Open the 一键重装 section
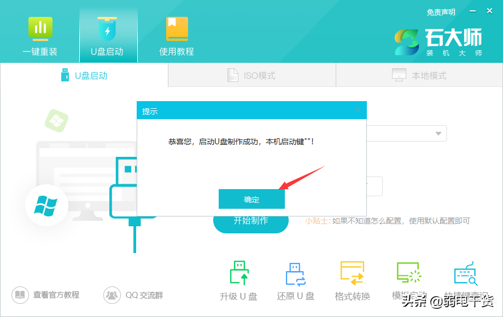The width and height of the screenshot is (503, 317). point(40,36)
